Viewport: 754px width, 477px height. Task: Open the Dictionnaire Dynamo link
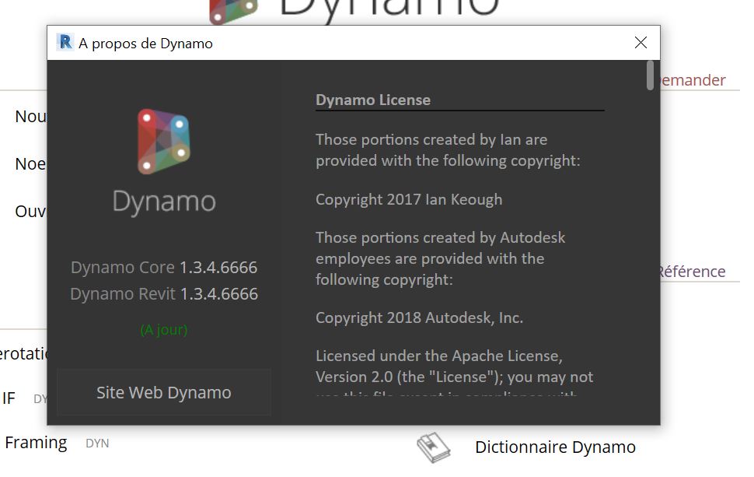pos(555,447)
